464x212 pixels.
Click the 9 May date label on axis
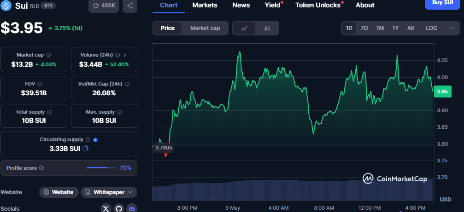coord(233,208)
